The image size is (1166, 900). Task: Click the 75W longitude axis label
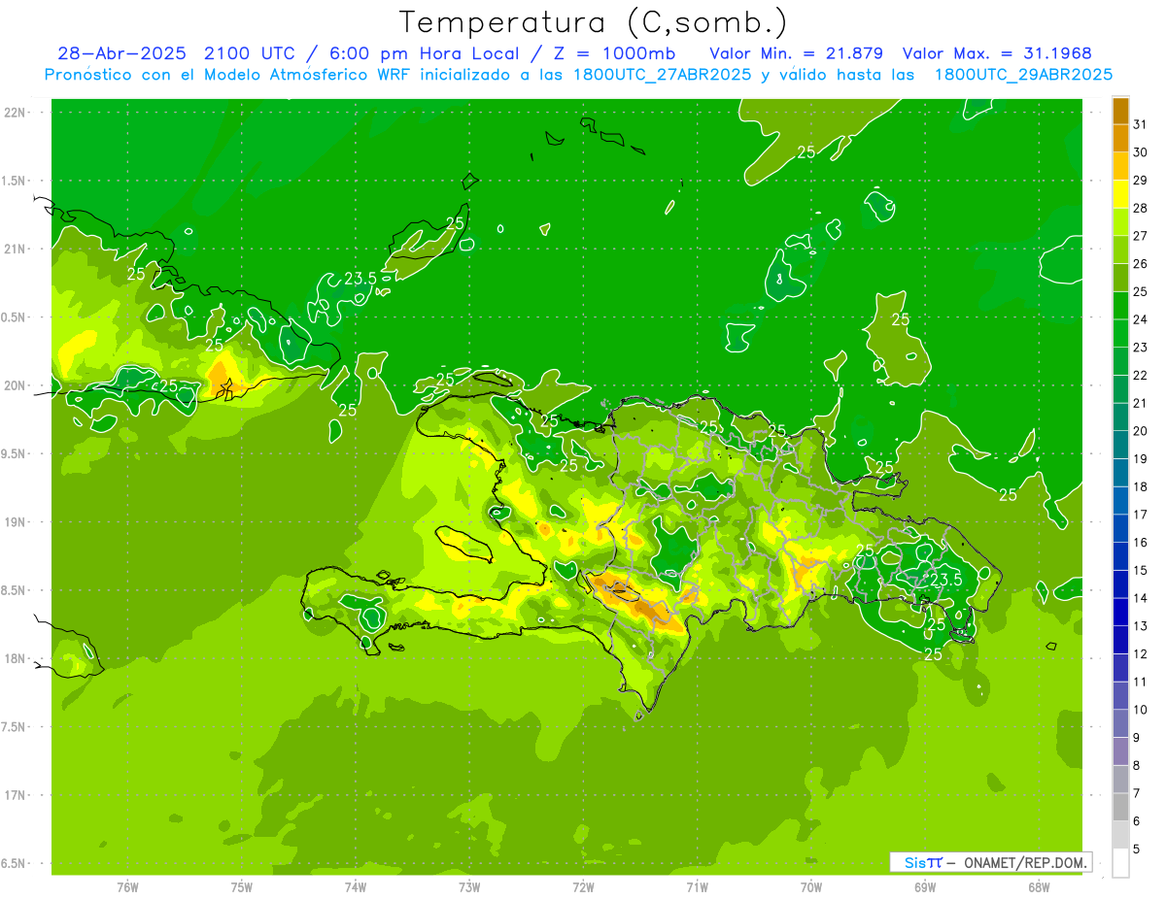(x=242, y=886)
